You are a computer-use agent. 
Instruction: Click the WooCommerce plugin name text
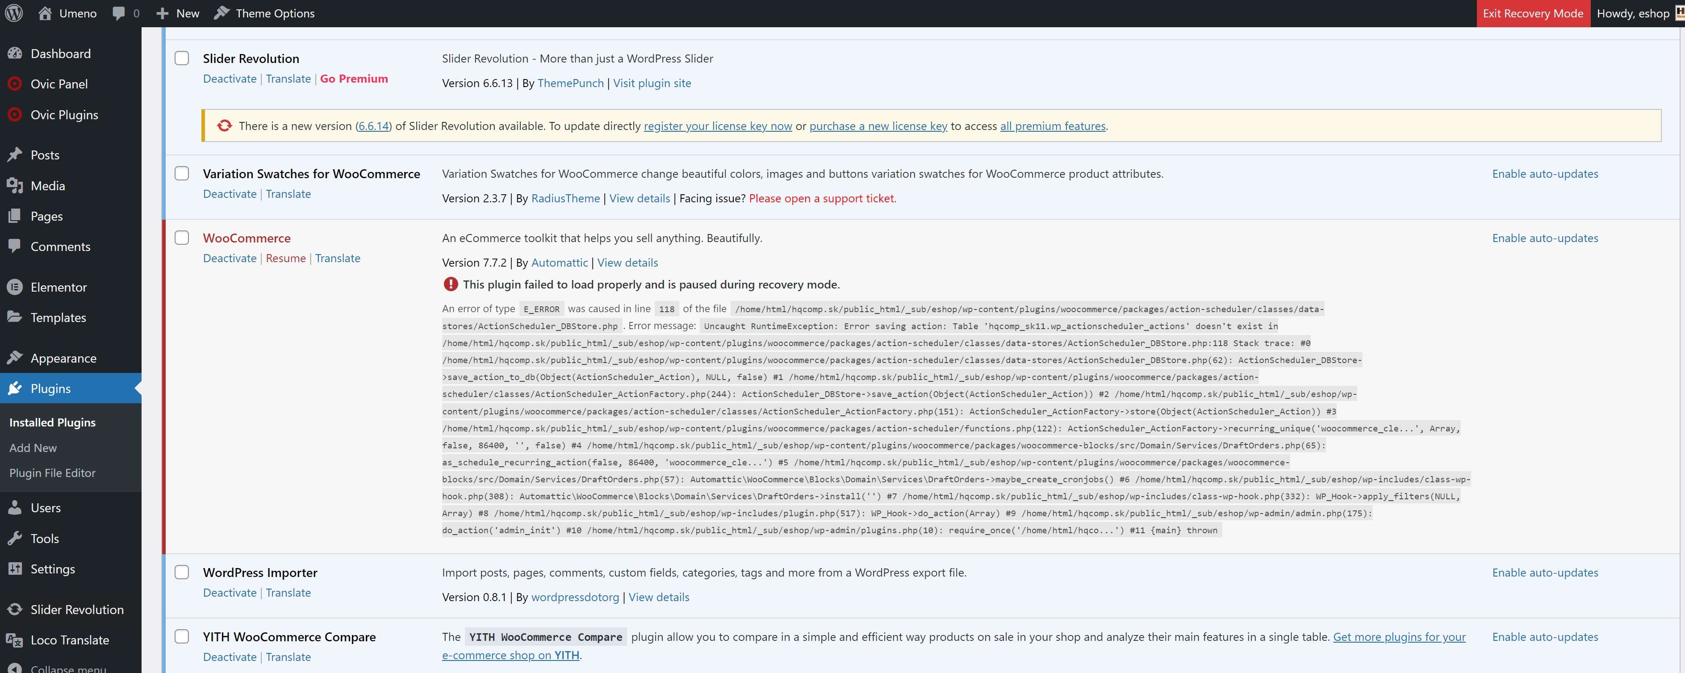coord(247,238)
